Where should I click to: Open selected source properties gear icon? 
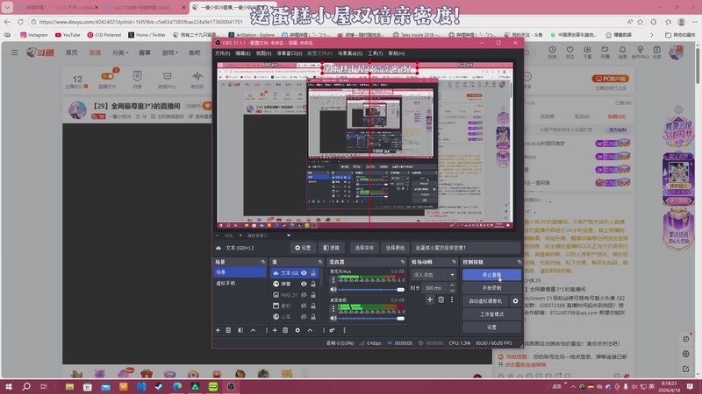[297, 330]
